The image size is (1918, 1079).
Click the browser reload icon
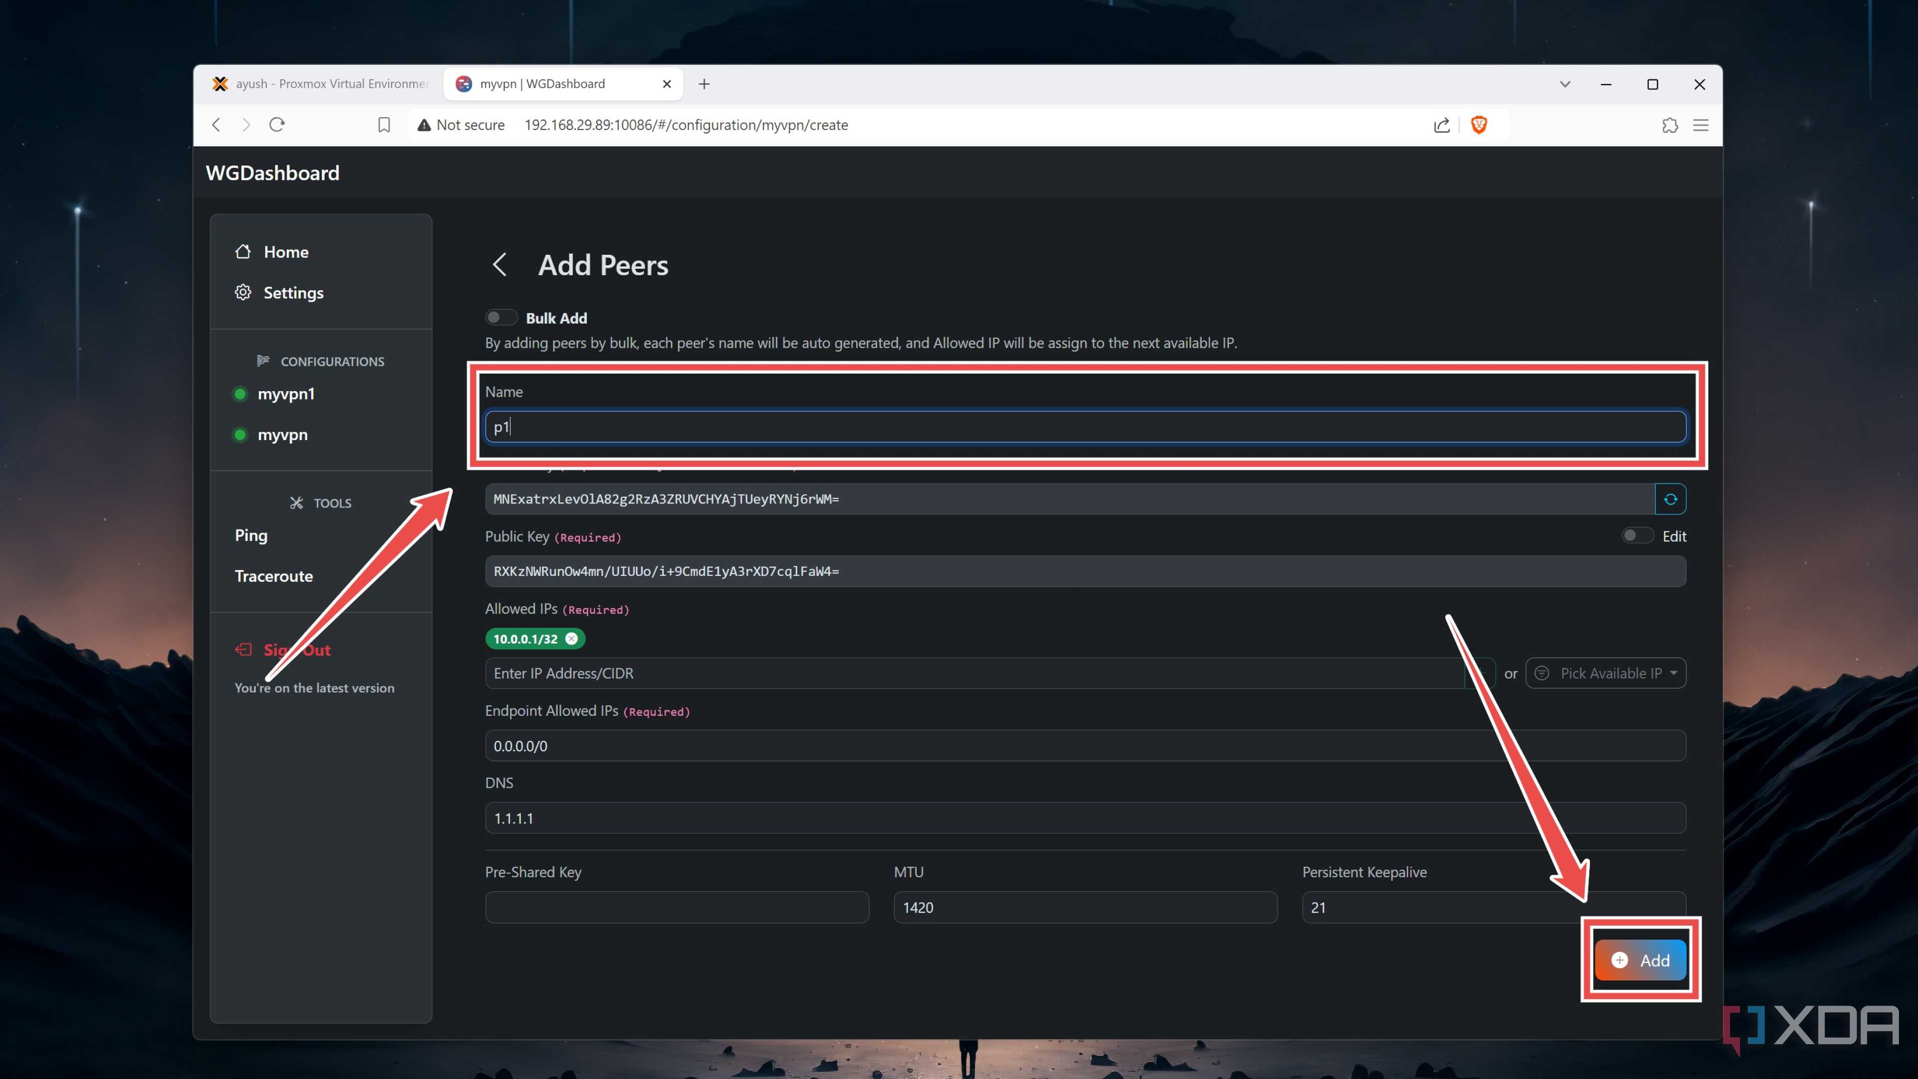point(277,124)
